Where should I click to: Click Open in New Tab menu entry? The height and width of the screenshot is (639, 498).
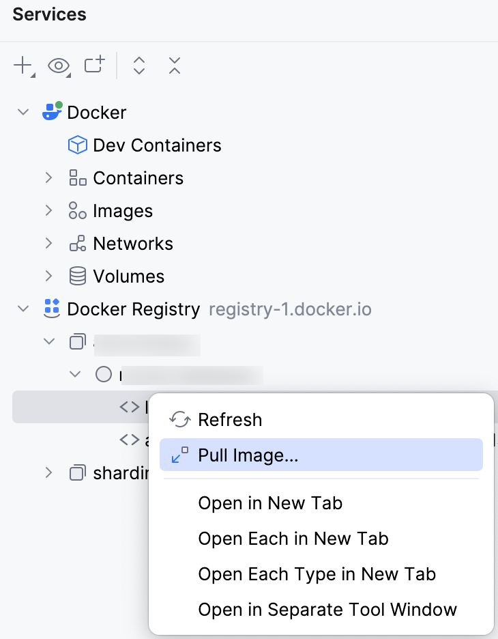(x=269, y=503)
